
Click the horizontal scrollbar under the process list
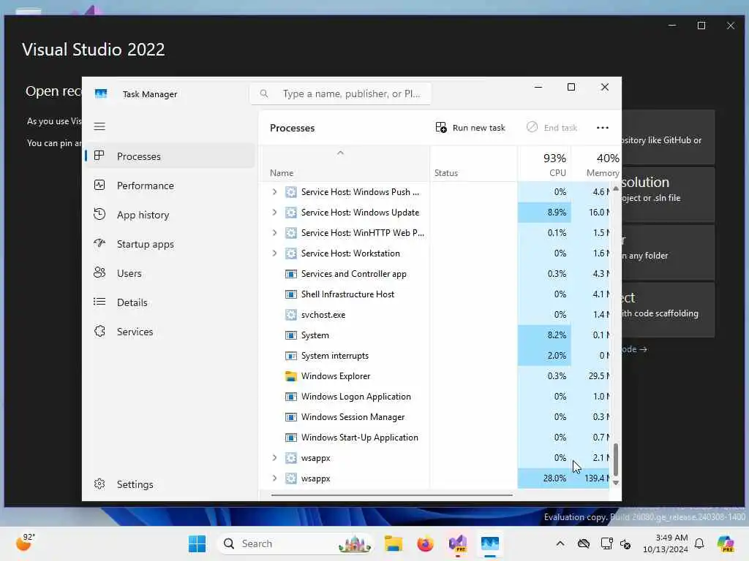(x=392, y=495)
